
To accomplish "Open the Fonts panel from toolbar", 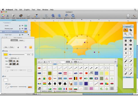I will [7, 16].
